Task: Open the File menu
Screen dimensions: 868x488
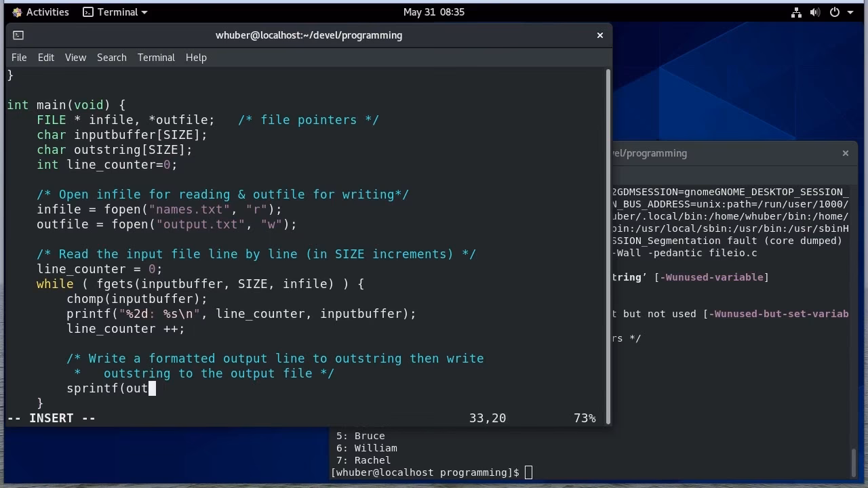Action: coord(19,58)
